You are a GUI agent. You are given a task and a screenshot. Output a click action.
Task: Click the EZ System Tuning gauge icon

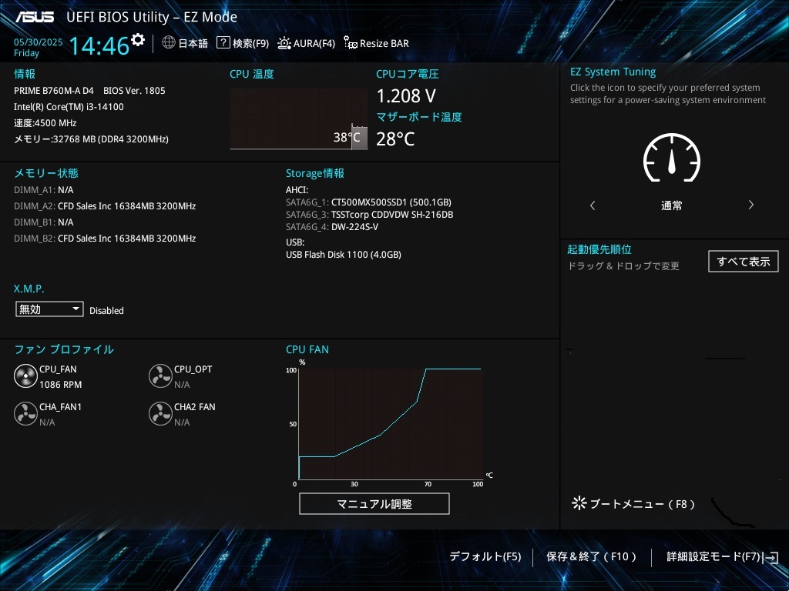click(672, 158)
